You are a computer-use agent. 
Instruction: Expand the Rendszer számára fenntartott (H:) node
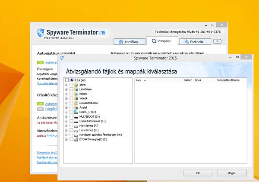click(66, 135)
